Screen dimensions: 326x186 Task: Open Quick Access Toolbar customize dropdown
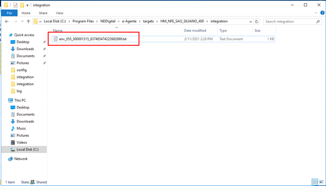(x=28, y=5)
